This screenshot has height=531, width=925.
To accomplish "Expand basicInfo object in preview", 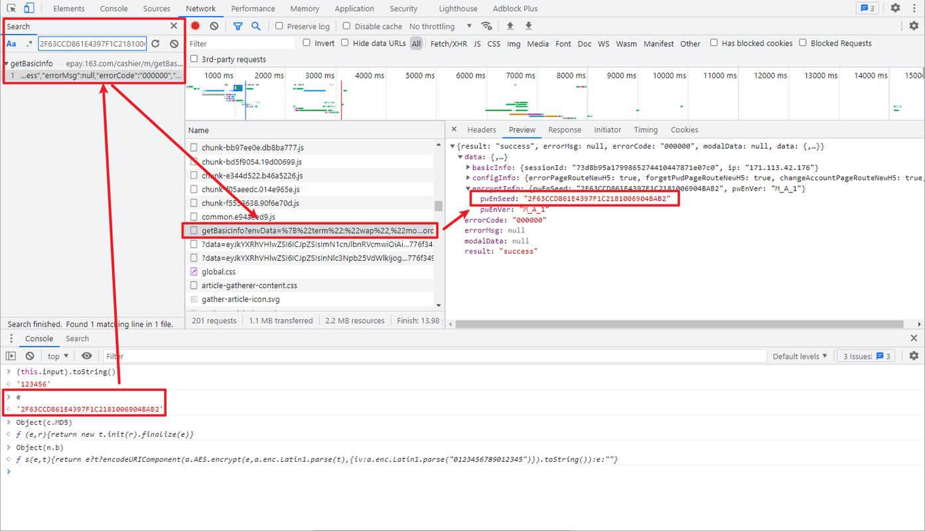I will pyautogui.click(x=468, y=167).
